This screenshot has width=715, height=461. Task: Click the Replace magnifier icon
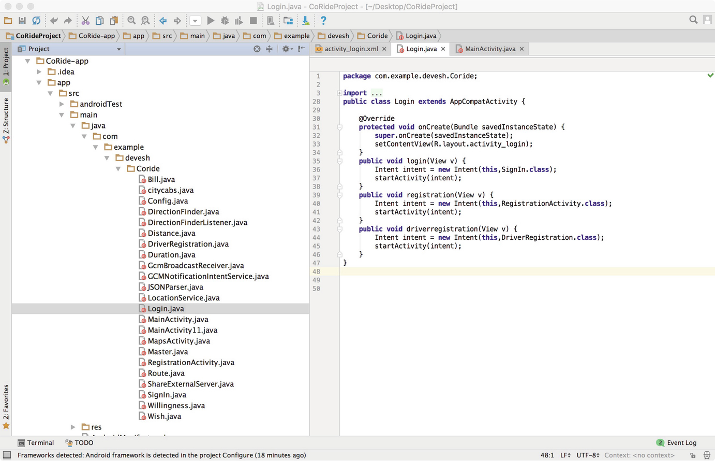click(x=145, y=21)
